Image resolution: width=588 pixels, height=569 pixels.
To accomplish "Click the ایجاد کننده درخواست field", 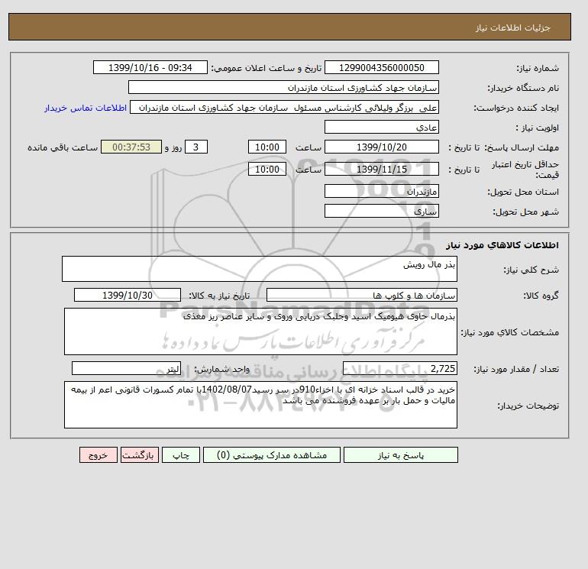I will [284, 107].
